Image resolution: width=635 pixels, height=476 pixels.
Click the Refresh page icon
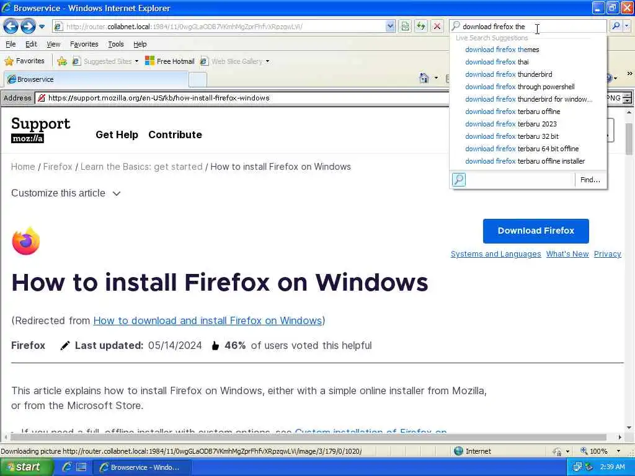click(x=421, y=27)
